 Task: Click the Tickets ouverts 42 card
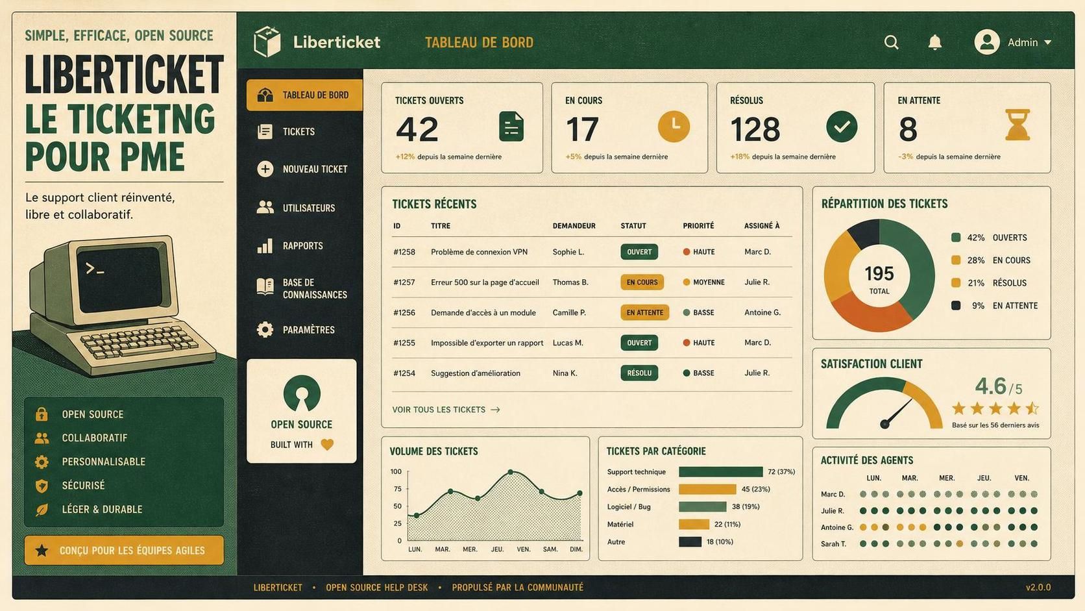coord(462,128)
